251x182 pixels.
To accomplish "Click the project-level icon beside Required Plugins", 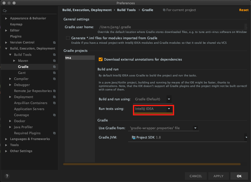I will coord(55,133).
